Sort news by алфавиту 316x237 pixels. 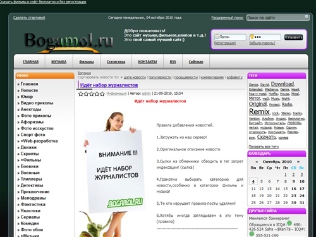(x=234, y=77)
